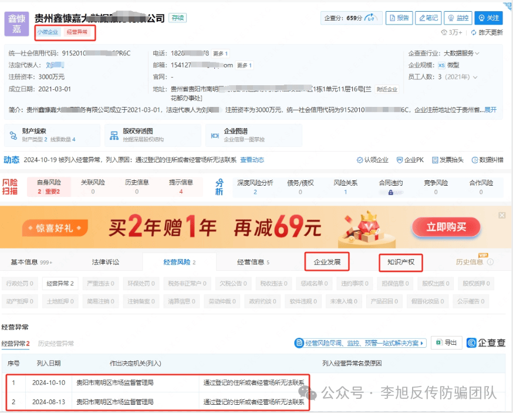Select 自身风险 in risk scan
The image size is (513, 413).
tap(49, 187)
